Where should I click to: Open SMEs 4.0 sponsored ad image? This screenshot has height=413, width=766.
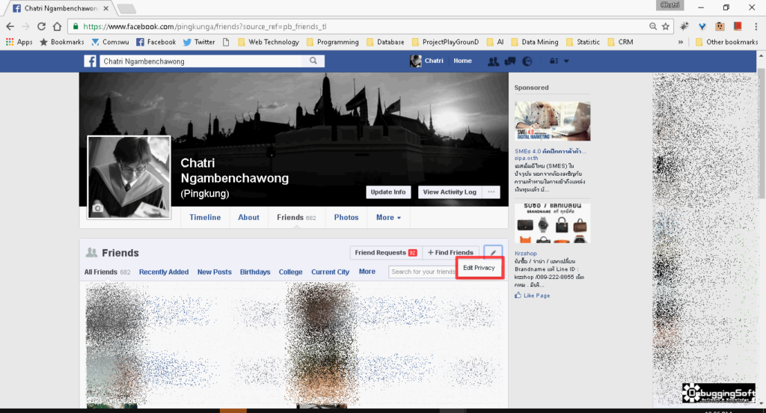point(552,120)
